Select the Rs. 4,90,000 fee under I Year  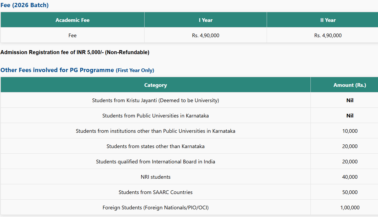tap(205, 35)
